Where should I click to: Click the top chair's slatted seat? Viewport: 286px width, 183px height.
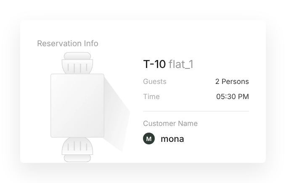77,67
